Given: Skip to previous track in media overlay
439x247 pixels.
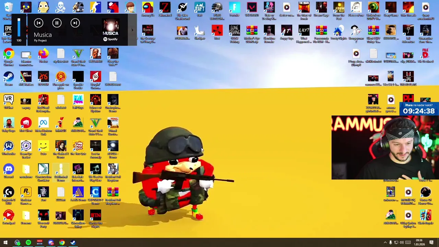Looking at the screenshot, I should [x=38, y=23].
